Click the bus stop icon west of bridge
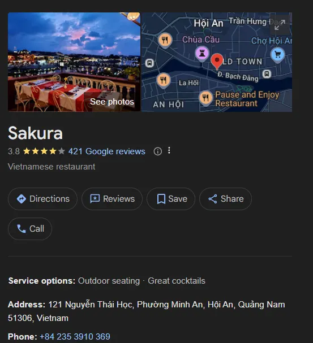313x343 pixels. [x=149, y=63]
